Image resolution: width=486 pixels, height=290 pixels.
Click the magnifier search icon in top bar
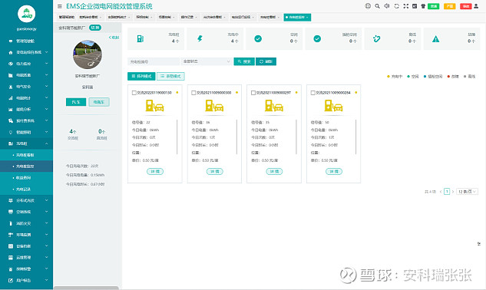(377, 6)
